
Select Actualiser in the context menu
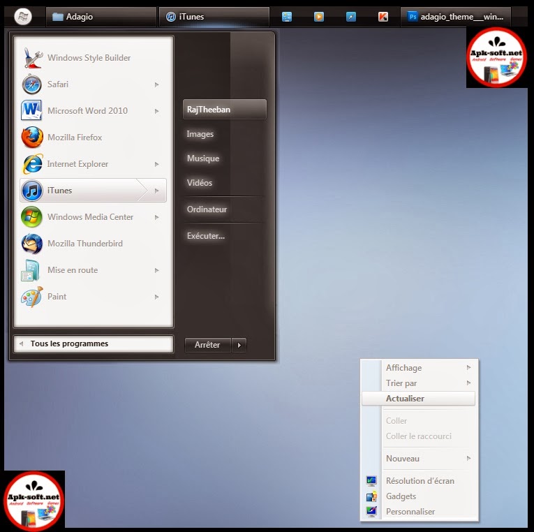click(x=419, y=399)
